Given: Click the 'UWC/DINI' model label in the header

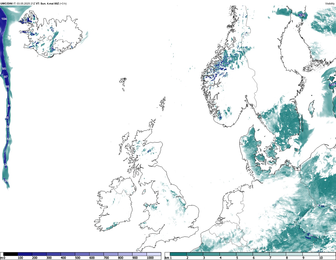Looking at the screenshot, I should pos(7,3).
